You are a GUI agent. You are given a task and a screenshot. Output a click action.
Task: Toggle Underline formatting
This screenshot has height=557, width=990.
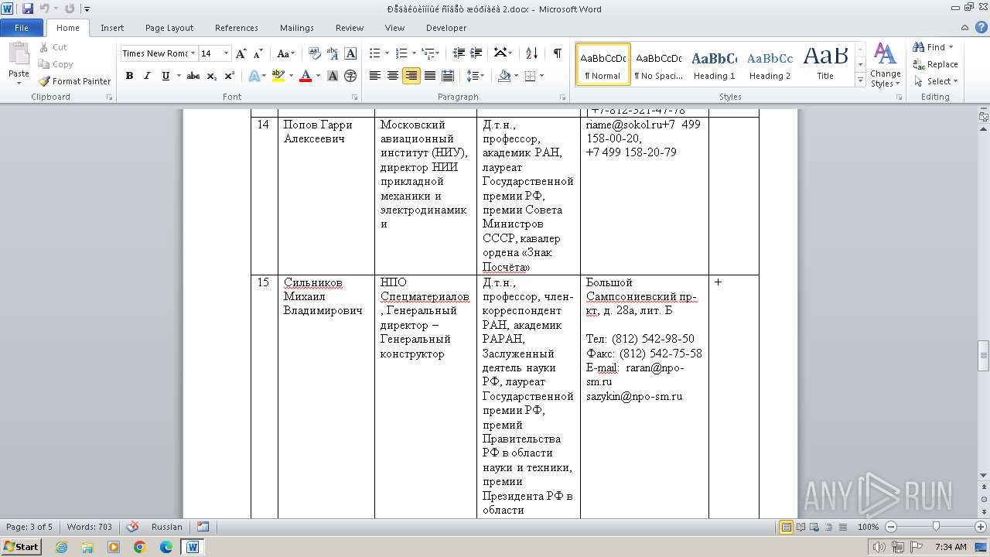(166, 76)
